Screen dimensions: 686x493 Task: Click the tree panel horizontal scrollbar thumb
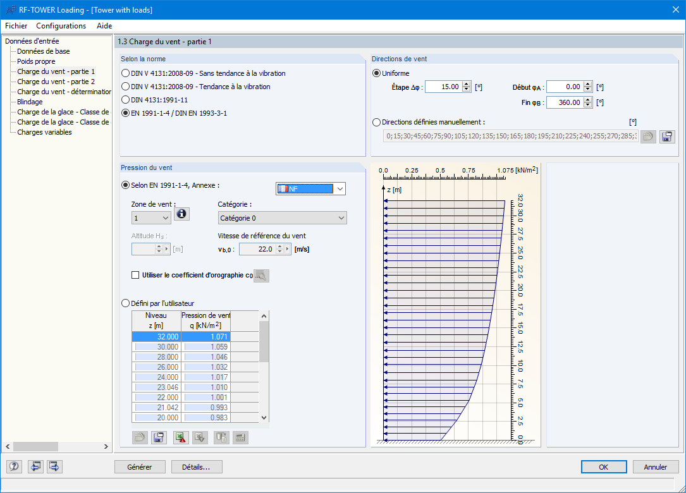pyautogui.click(x=35, y=446)
